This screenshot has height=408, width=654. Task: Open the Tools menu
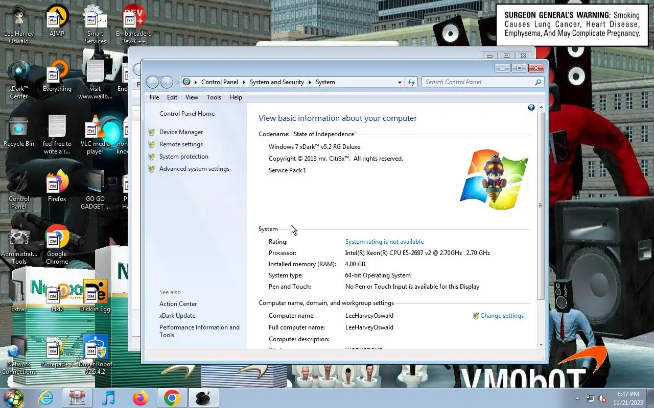(x=214, y=97)
